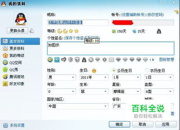
Task: Open the birth day dropdown showing 1日
Action: [x=159, y=77]
